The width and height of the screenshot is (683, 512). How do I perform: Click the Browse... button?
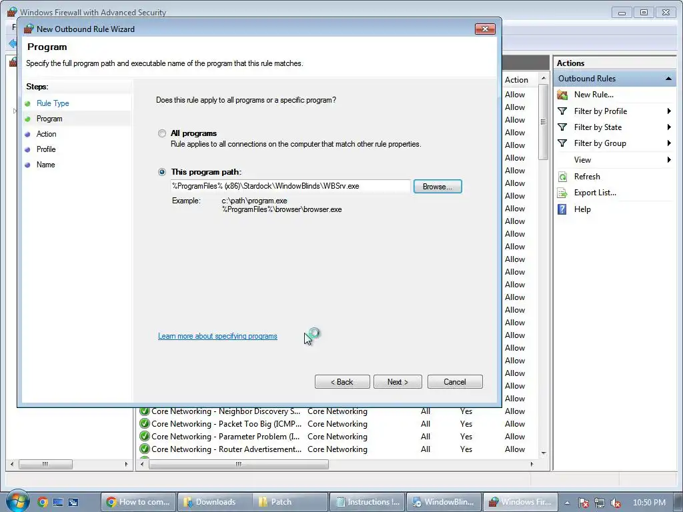[438, 187]
